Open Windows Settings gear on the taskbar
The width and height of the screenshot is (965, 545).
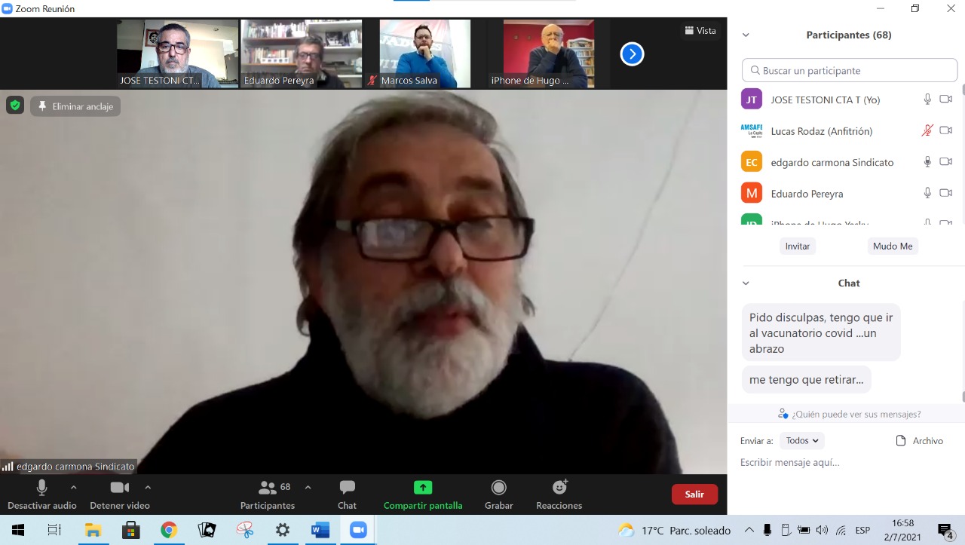tap(282, 530)
